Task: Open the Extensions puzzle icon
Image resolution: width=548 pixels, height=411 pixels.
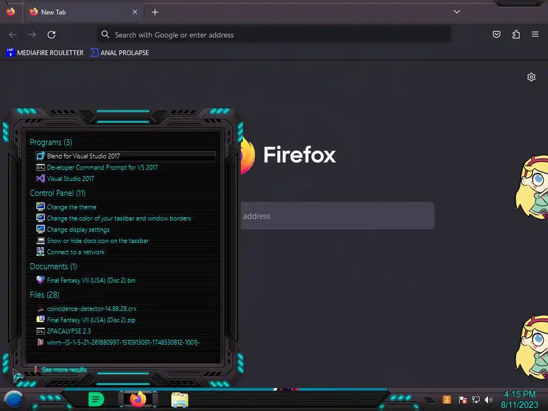Action: click(x=516, y=34)
